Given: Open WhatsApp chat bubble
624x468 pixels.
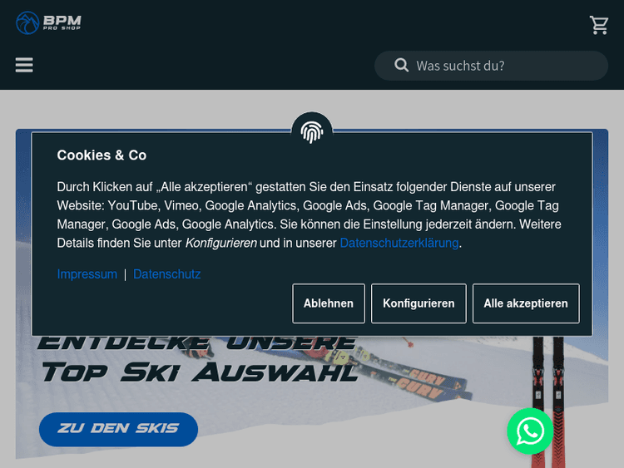Looking at the screenshot, I should click(x=530, y=431).
